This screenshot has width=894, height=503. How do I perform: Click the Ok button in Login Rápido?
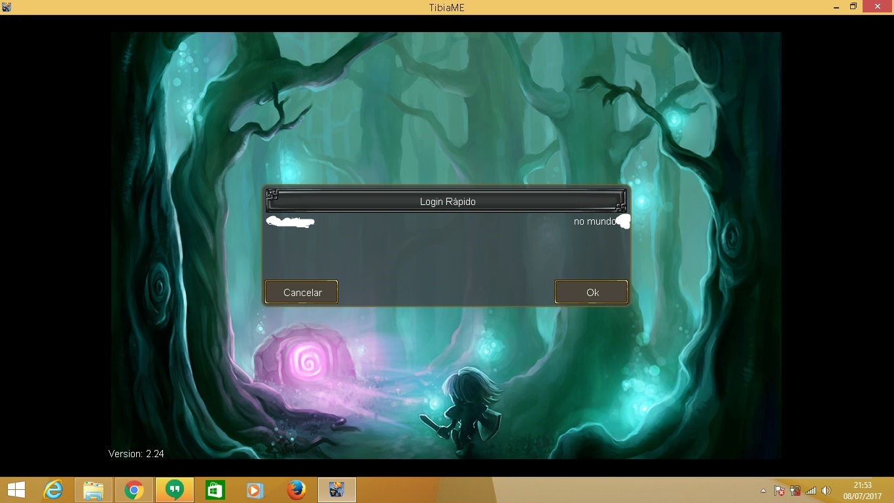[x=591, y=292]
